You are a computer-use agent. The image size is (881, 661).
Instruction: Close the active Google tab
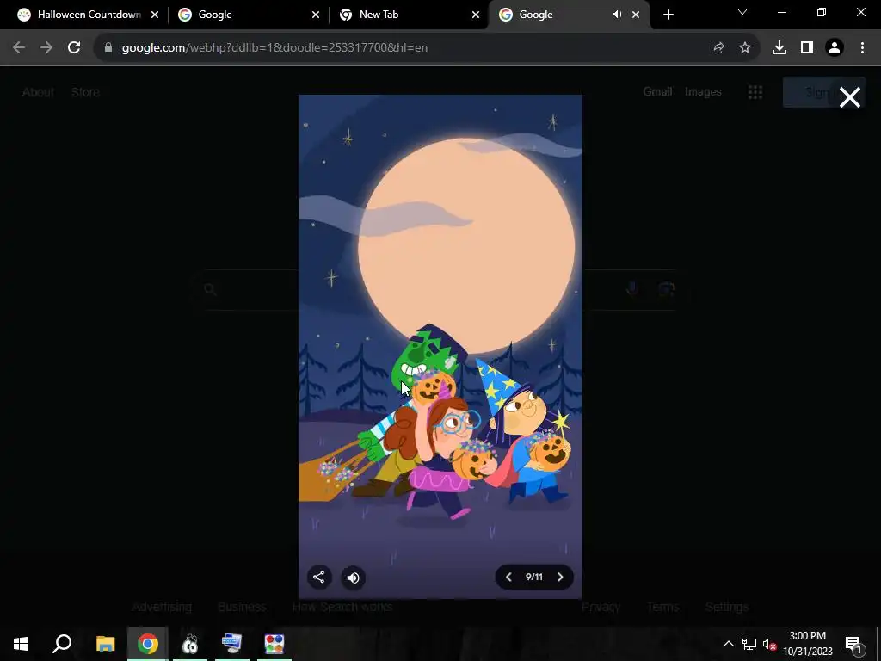point(636,15)
